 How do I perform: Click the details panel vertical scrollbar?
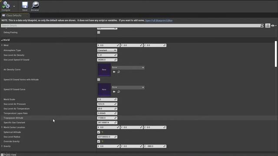coord(276,54)
